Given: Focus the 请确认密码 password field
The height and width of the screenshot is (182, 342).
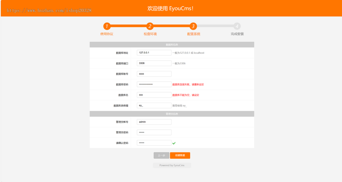Looking at the screenshot, I should [154, 143].
